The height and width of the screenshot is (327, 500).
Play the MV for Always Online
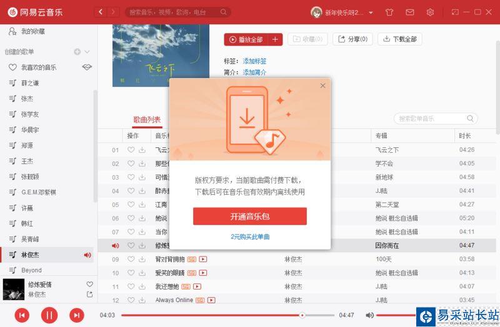[x=211, y=300]
